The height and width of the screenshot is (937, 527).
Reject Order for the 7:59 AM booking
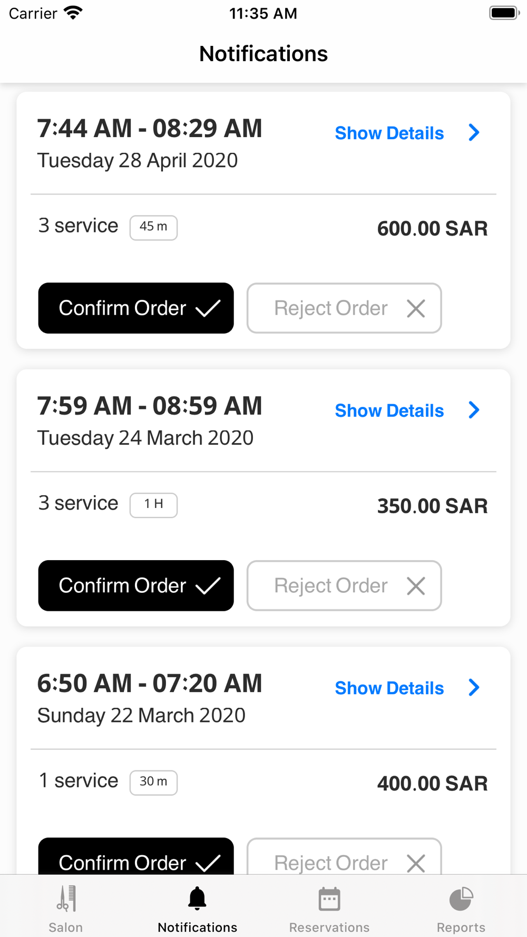click(x=344, y=585)
